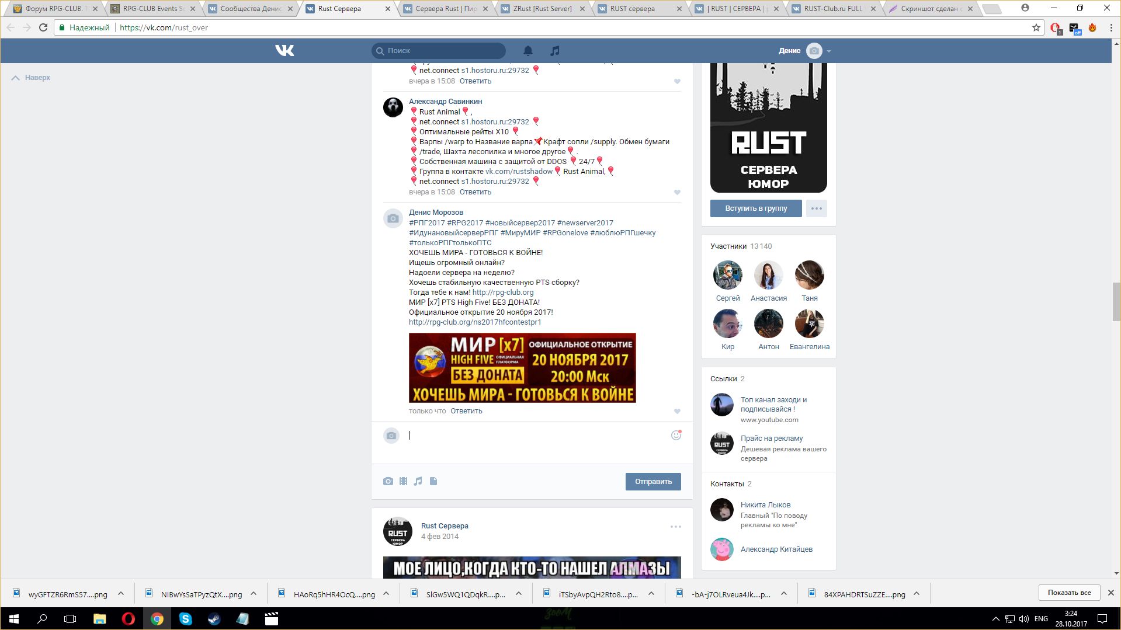
Task: Expand options for SlGw5WQ1QDqkR download
Action: [519, 594]
